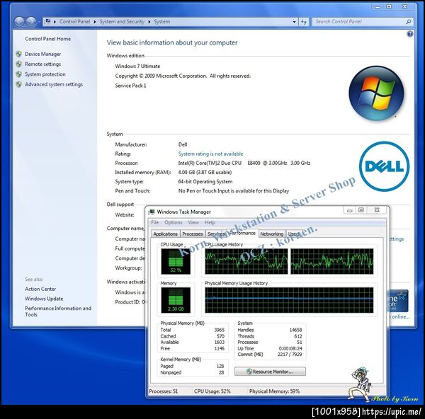Click the shield icon beside Remote settings

tap(18, 64)
